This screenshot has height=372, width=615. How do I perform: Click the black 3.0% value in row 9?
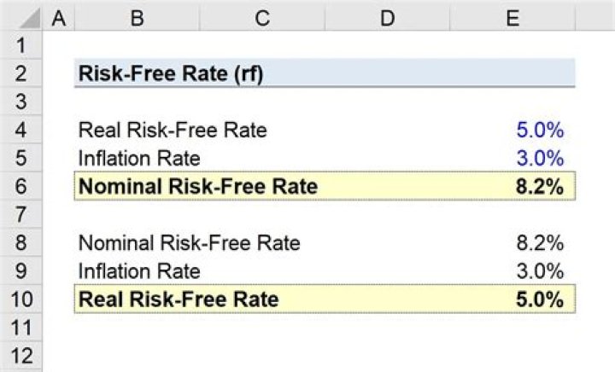[x=540, y=270]
